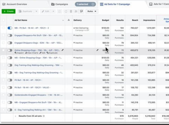Click the green Create button
The height and width of the screenshot is (125, 169).
(x=8, y=11)
